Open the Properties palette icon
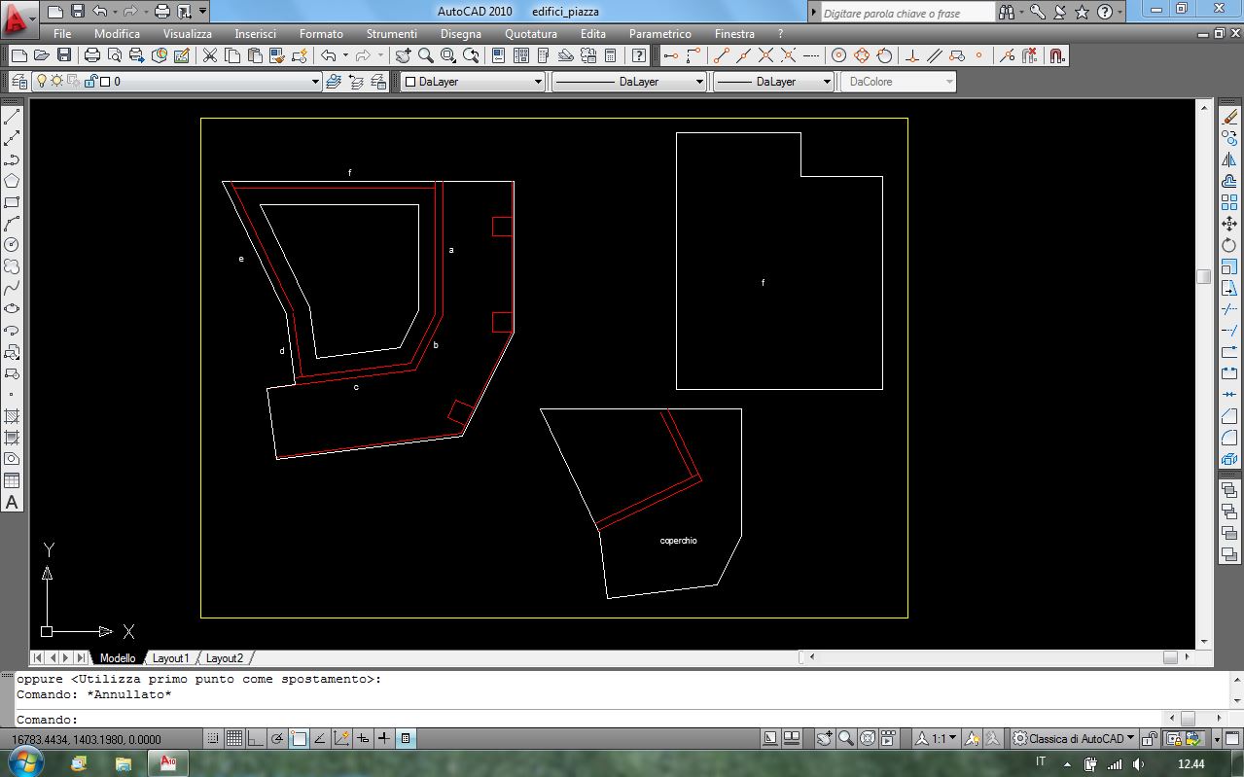This screenshot has width=1244, height=777. coord(499,55)
